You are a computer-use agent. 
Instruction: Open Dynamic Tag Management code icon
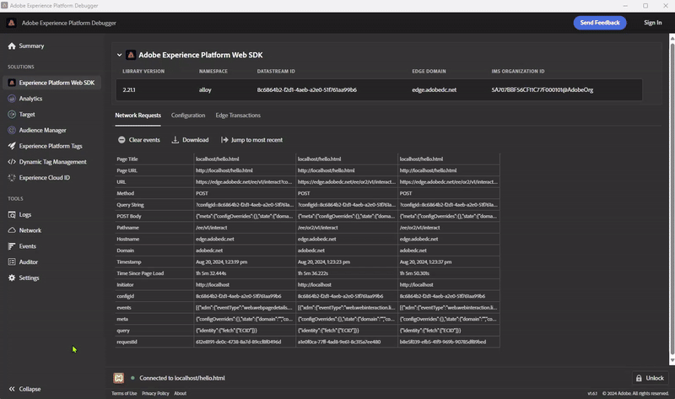(12, 162)
